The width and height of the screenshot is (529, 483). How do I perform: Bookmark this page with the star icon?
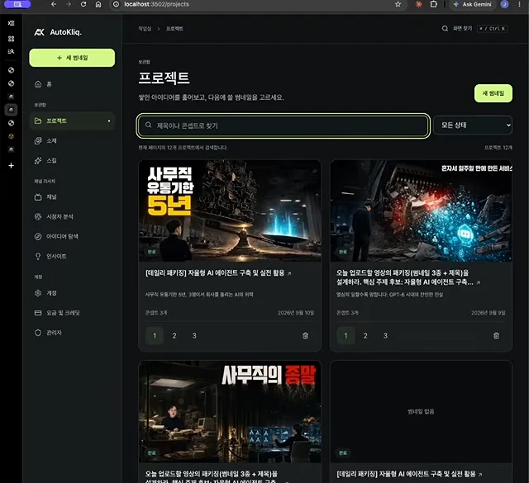click(398, 4)
